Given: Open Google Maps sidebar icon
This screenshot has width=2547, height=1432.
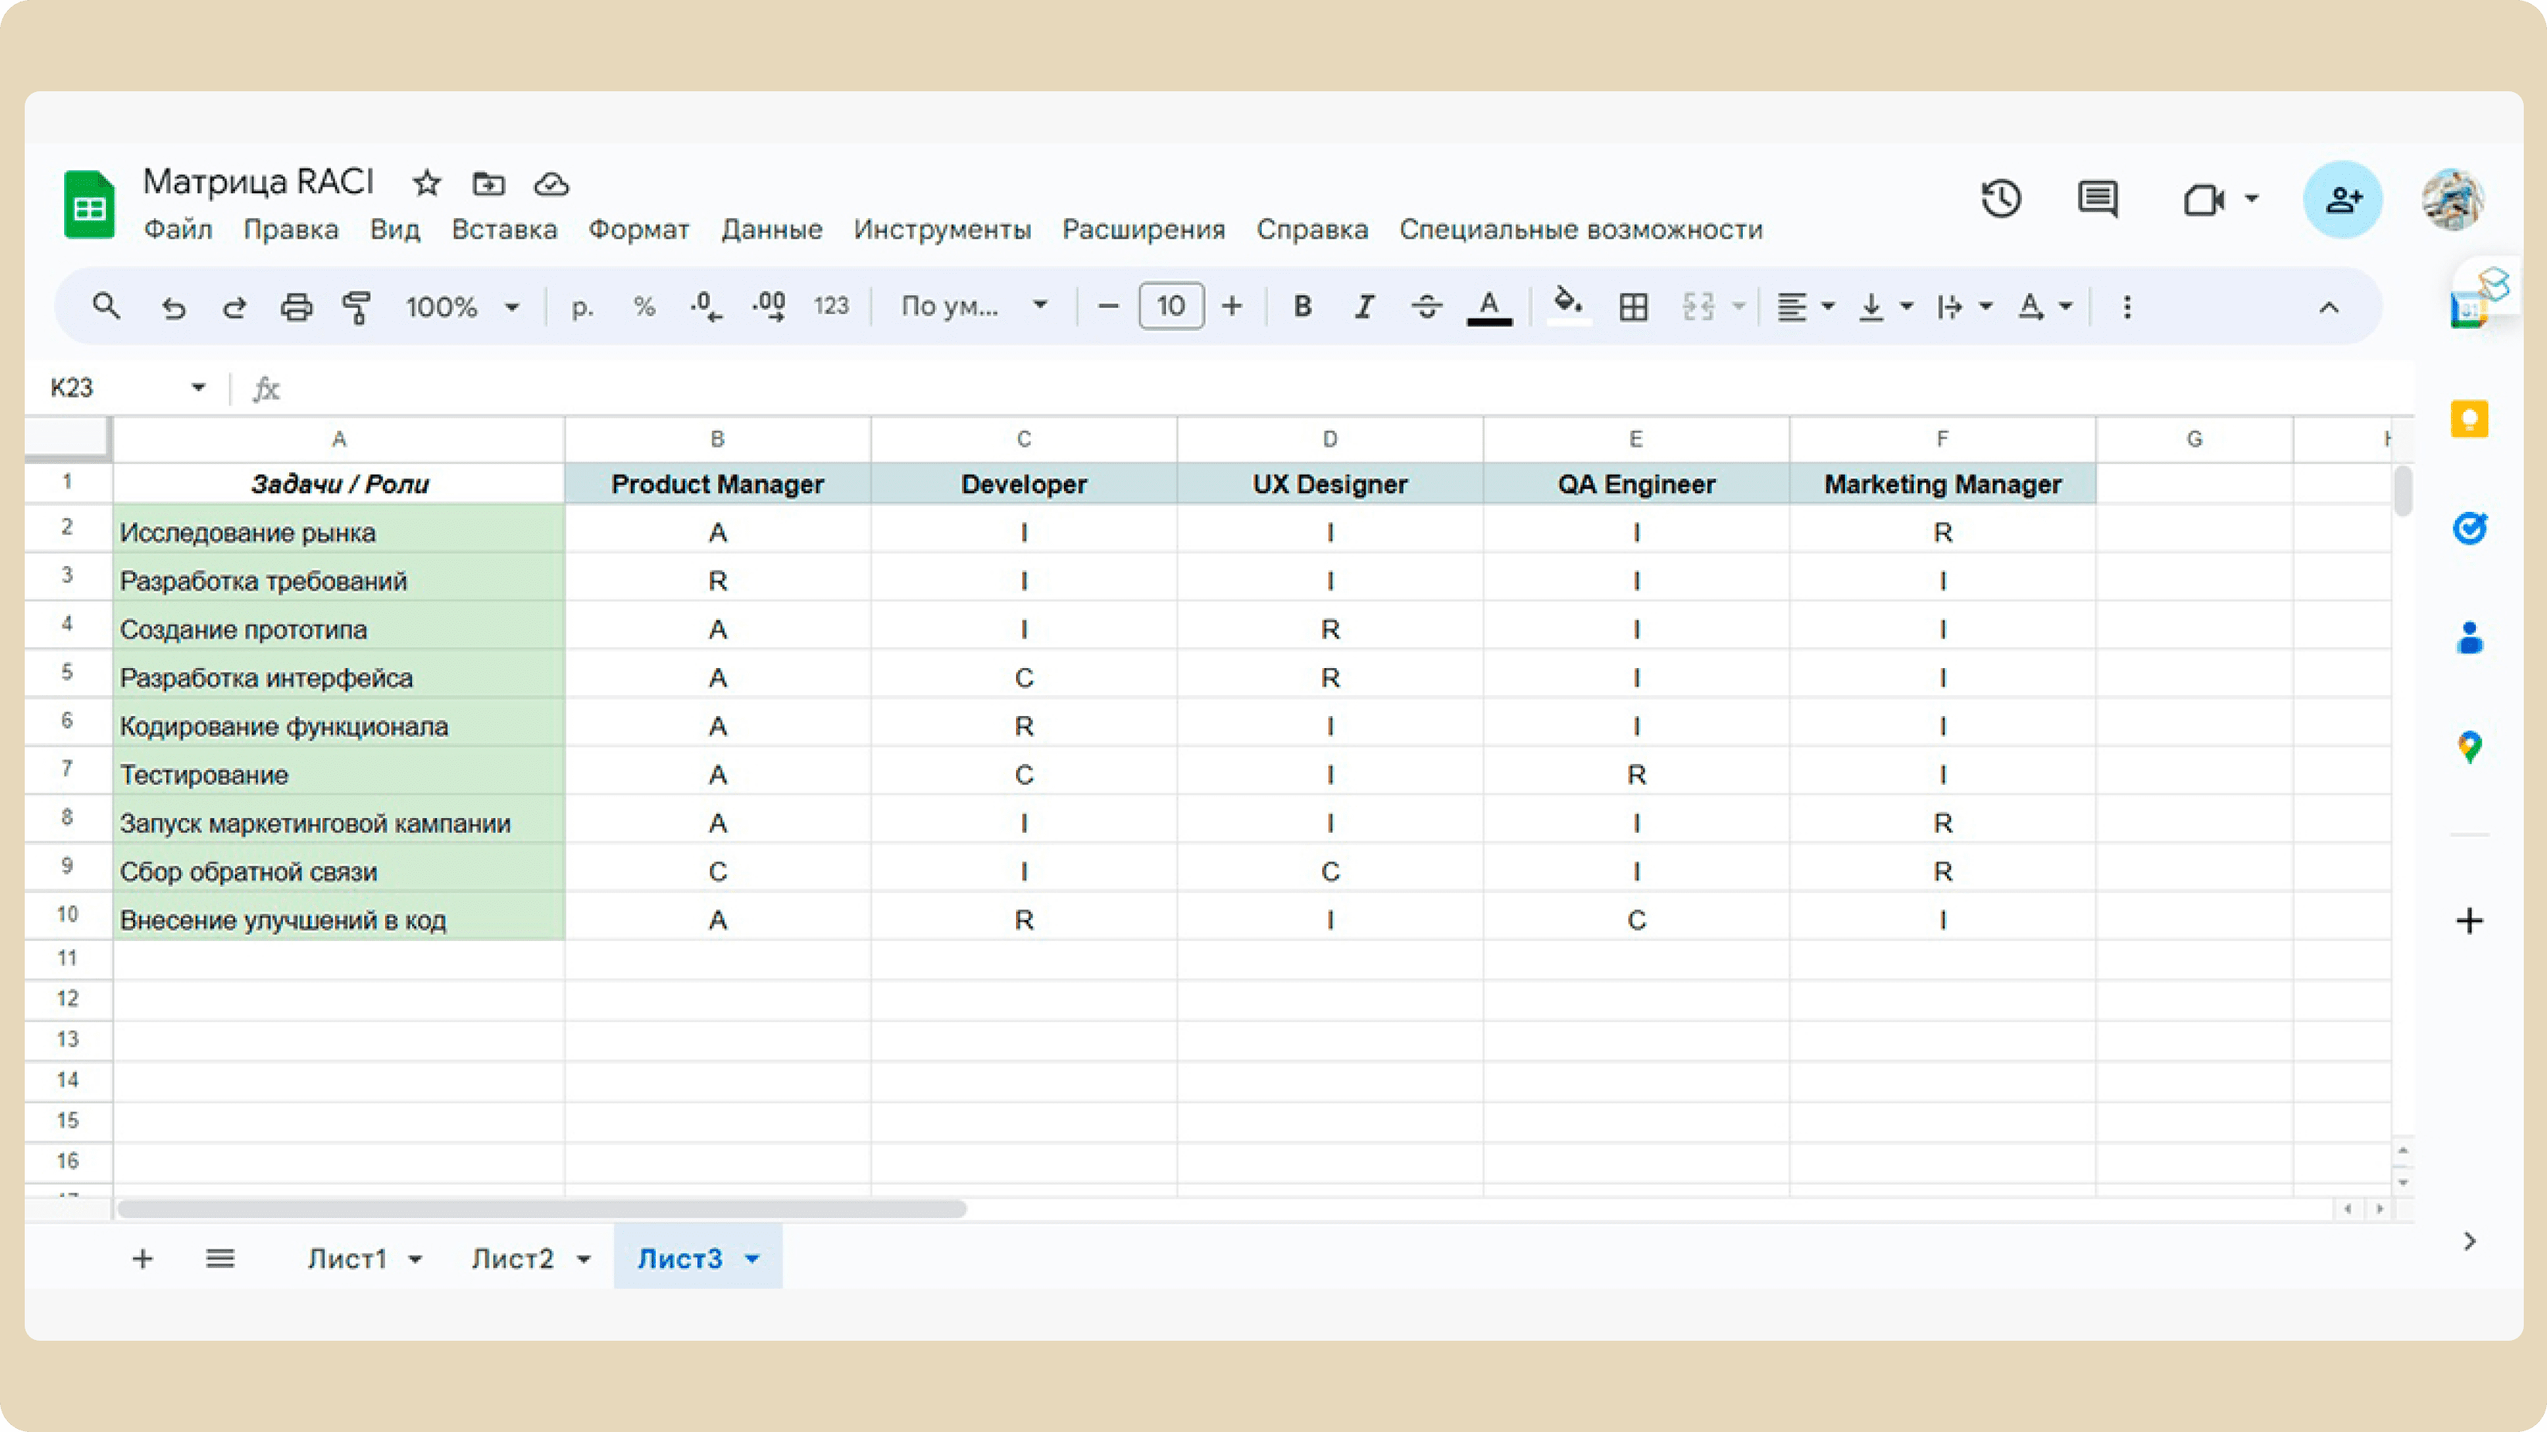Looking at the screenshot, I should pyautogui.click(x=2469, y=747).
